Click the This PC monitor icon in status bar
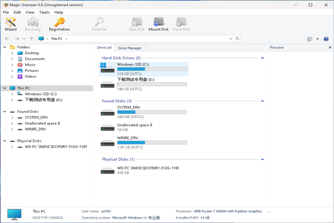334x223 pixels. (x=14, y=214)
